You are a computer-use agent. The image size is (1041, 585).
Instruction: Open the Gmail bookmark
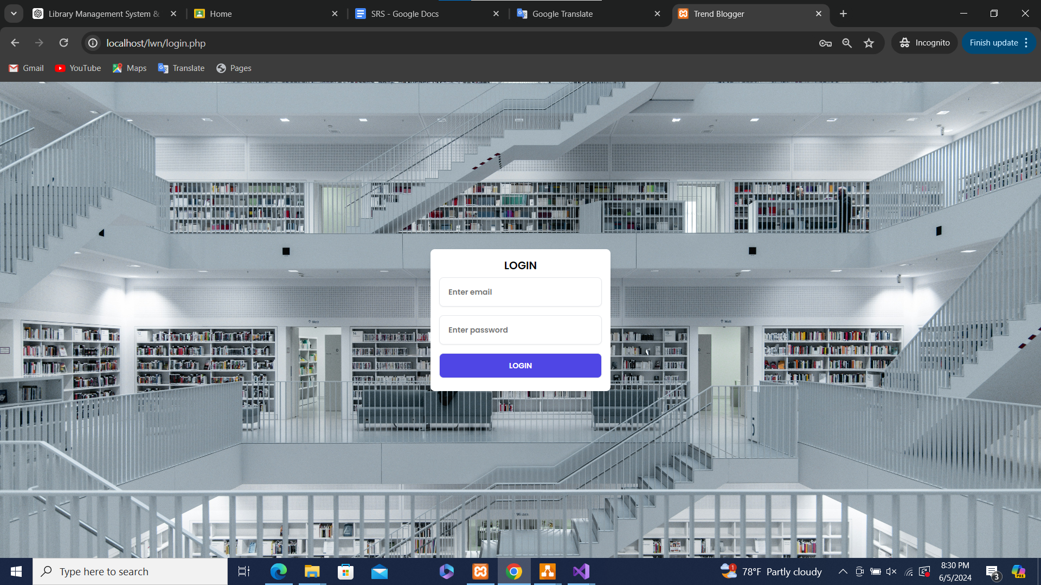(x=26, y=68)
